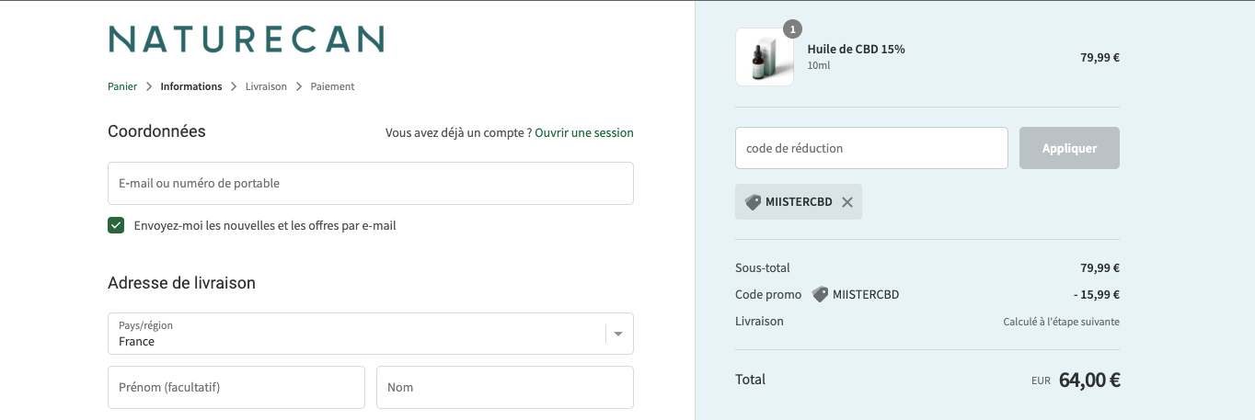
Task: Open the CBD oil product thumbnail
Action: (765, 57)
